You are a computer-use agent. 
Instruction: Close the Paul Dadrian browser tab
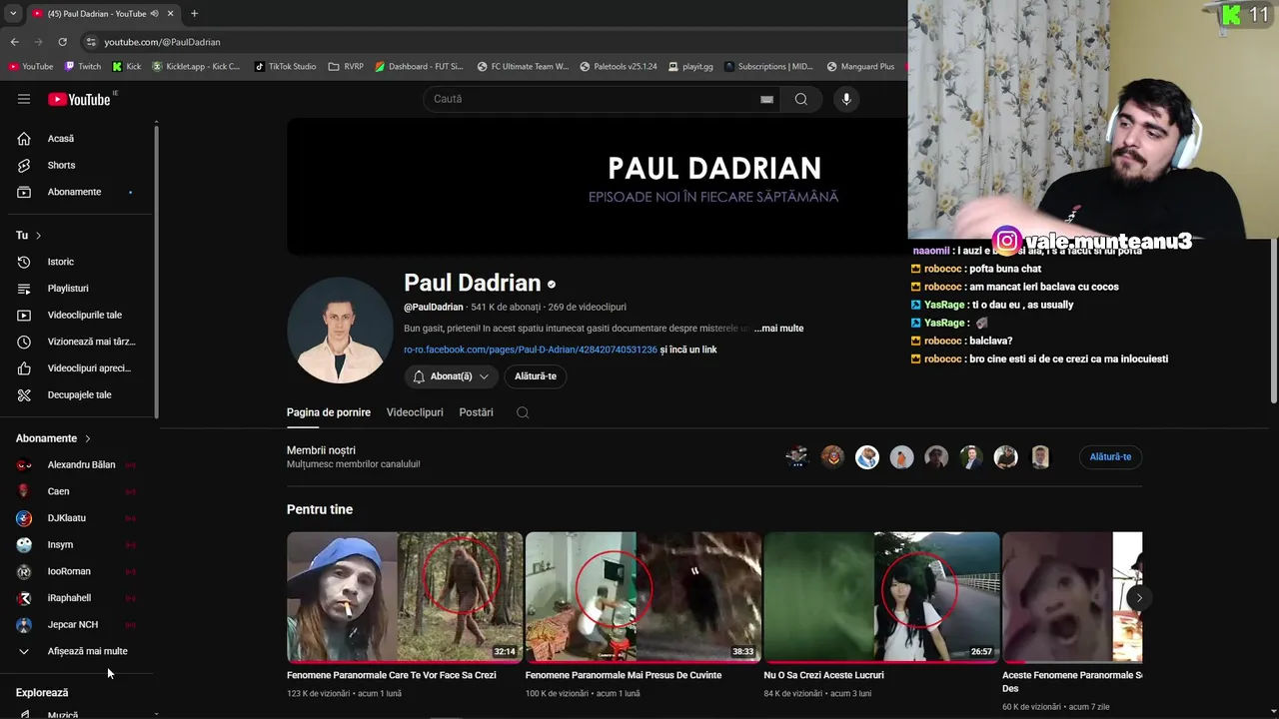[170, 13]
